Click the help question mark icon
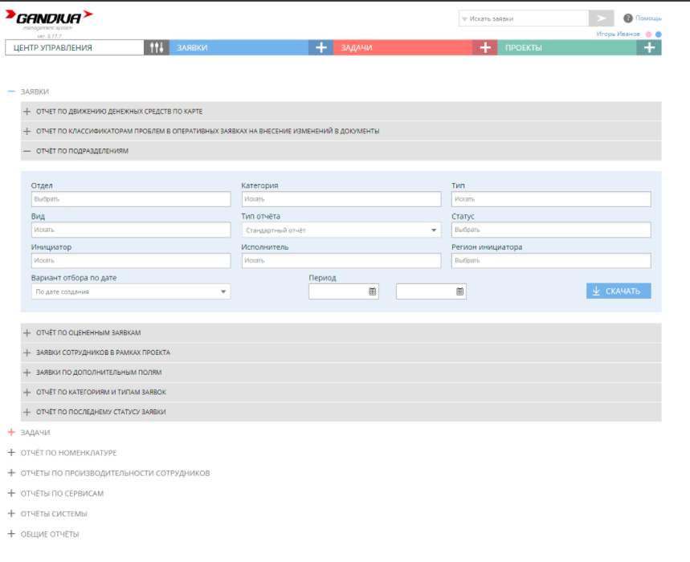 pyautogui.click(x=628, y=18)
